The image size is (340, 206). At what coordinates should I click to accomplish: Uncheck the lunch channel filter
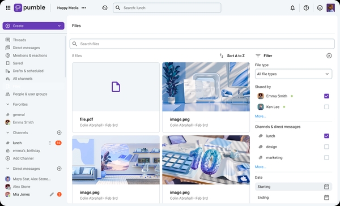[326, 136]
